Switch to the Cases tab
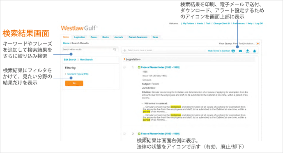 pyautogui.click(x=94, y=37)
